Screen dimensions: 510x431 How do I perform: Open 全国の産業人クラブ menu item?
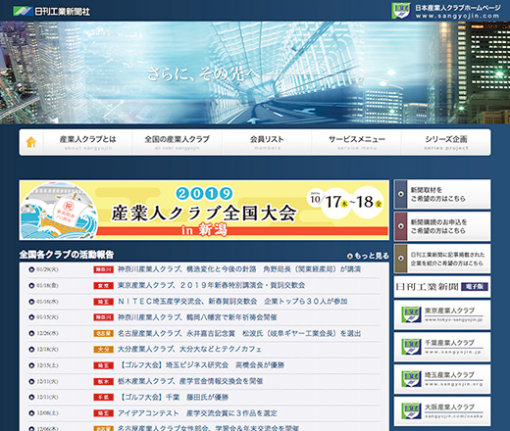click(x=178, y=142)
